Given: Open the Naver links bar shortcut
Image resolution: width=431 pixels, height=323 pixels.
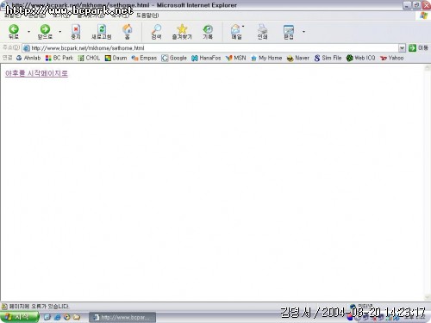Looking at the screenshot, I should [298, 58].
